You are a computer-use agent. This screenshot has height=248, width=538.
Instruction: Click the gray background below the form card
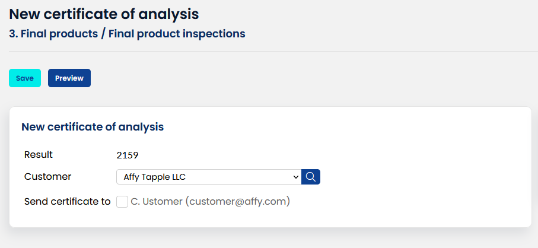(x=267, y=239)
